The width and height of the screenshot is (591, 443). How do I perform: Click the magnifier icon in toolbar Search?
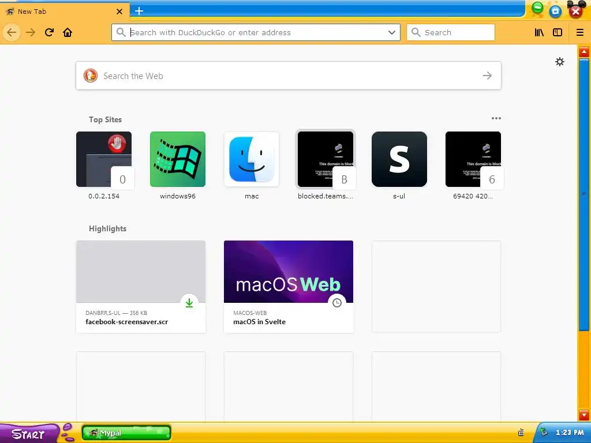(x=416, y=32)
